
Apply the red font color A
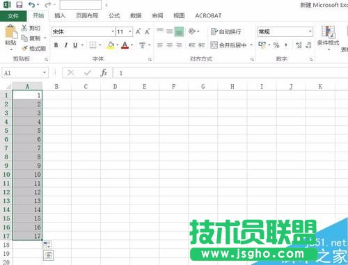pos(125,45)
